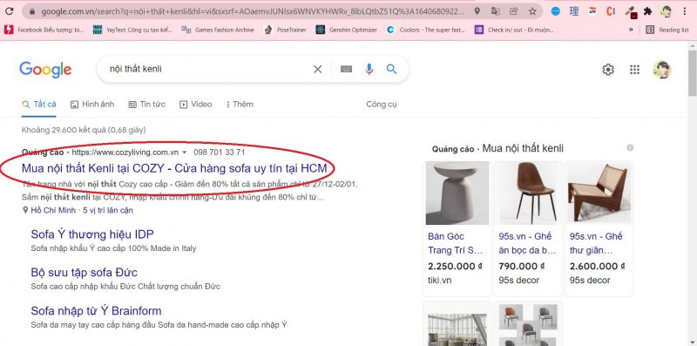Screen dimensions: 697x346
Task: Expand the ad dropdown arrow beside cozyliving.com.vn
Action: (185, 153)
